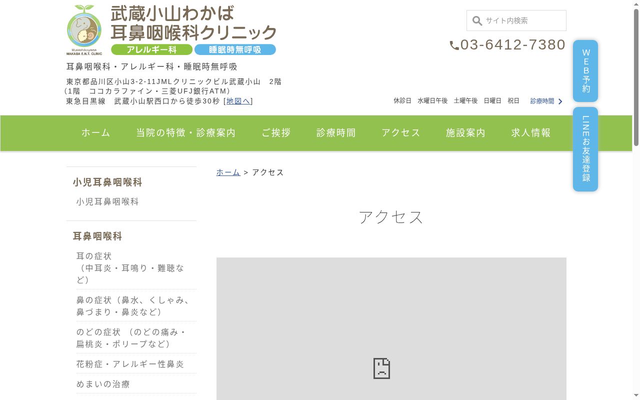
Task: Click the green アレルギー科 badge
Action: (151, 49)
